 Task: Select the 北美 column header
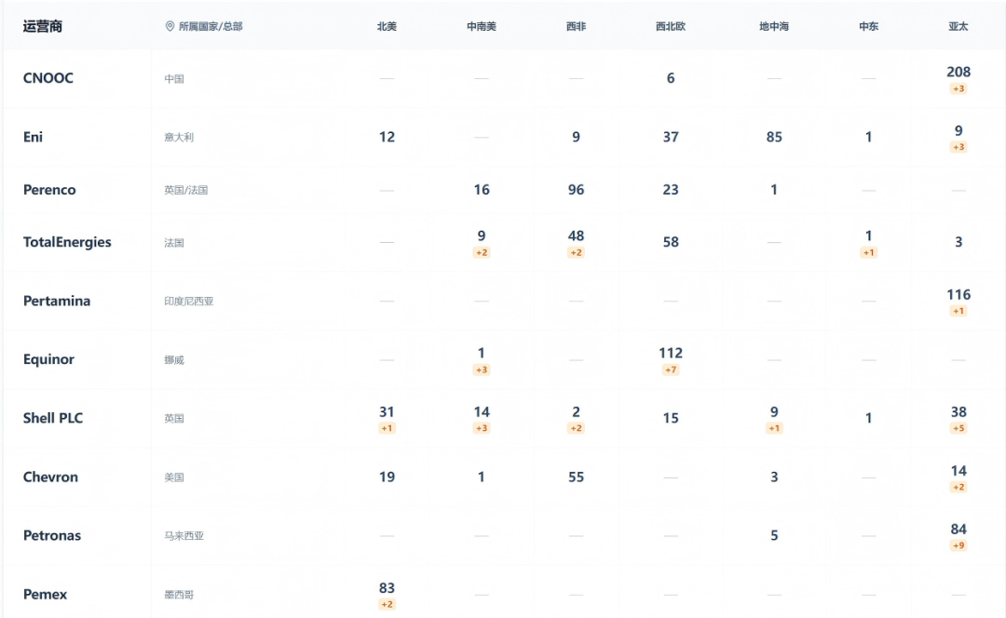pos(387,27)
